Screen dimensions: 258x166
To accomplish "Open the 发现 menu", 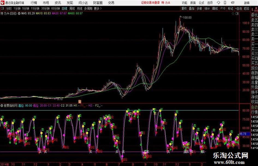I will pyautogui.click(x=70, y=3).
